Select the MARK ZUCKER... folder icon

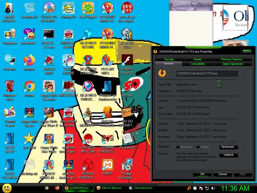10,12
